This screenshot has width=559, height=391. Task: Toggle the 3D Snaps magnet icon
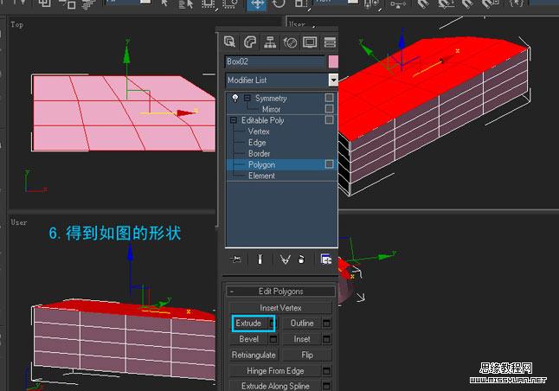(x=423, y=4)
